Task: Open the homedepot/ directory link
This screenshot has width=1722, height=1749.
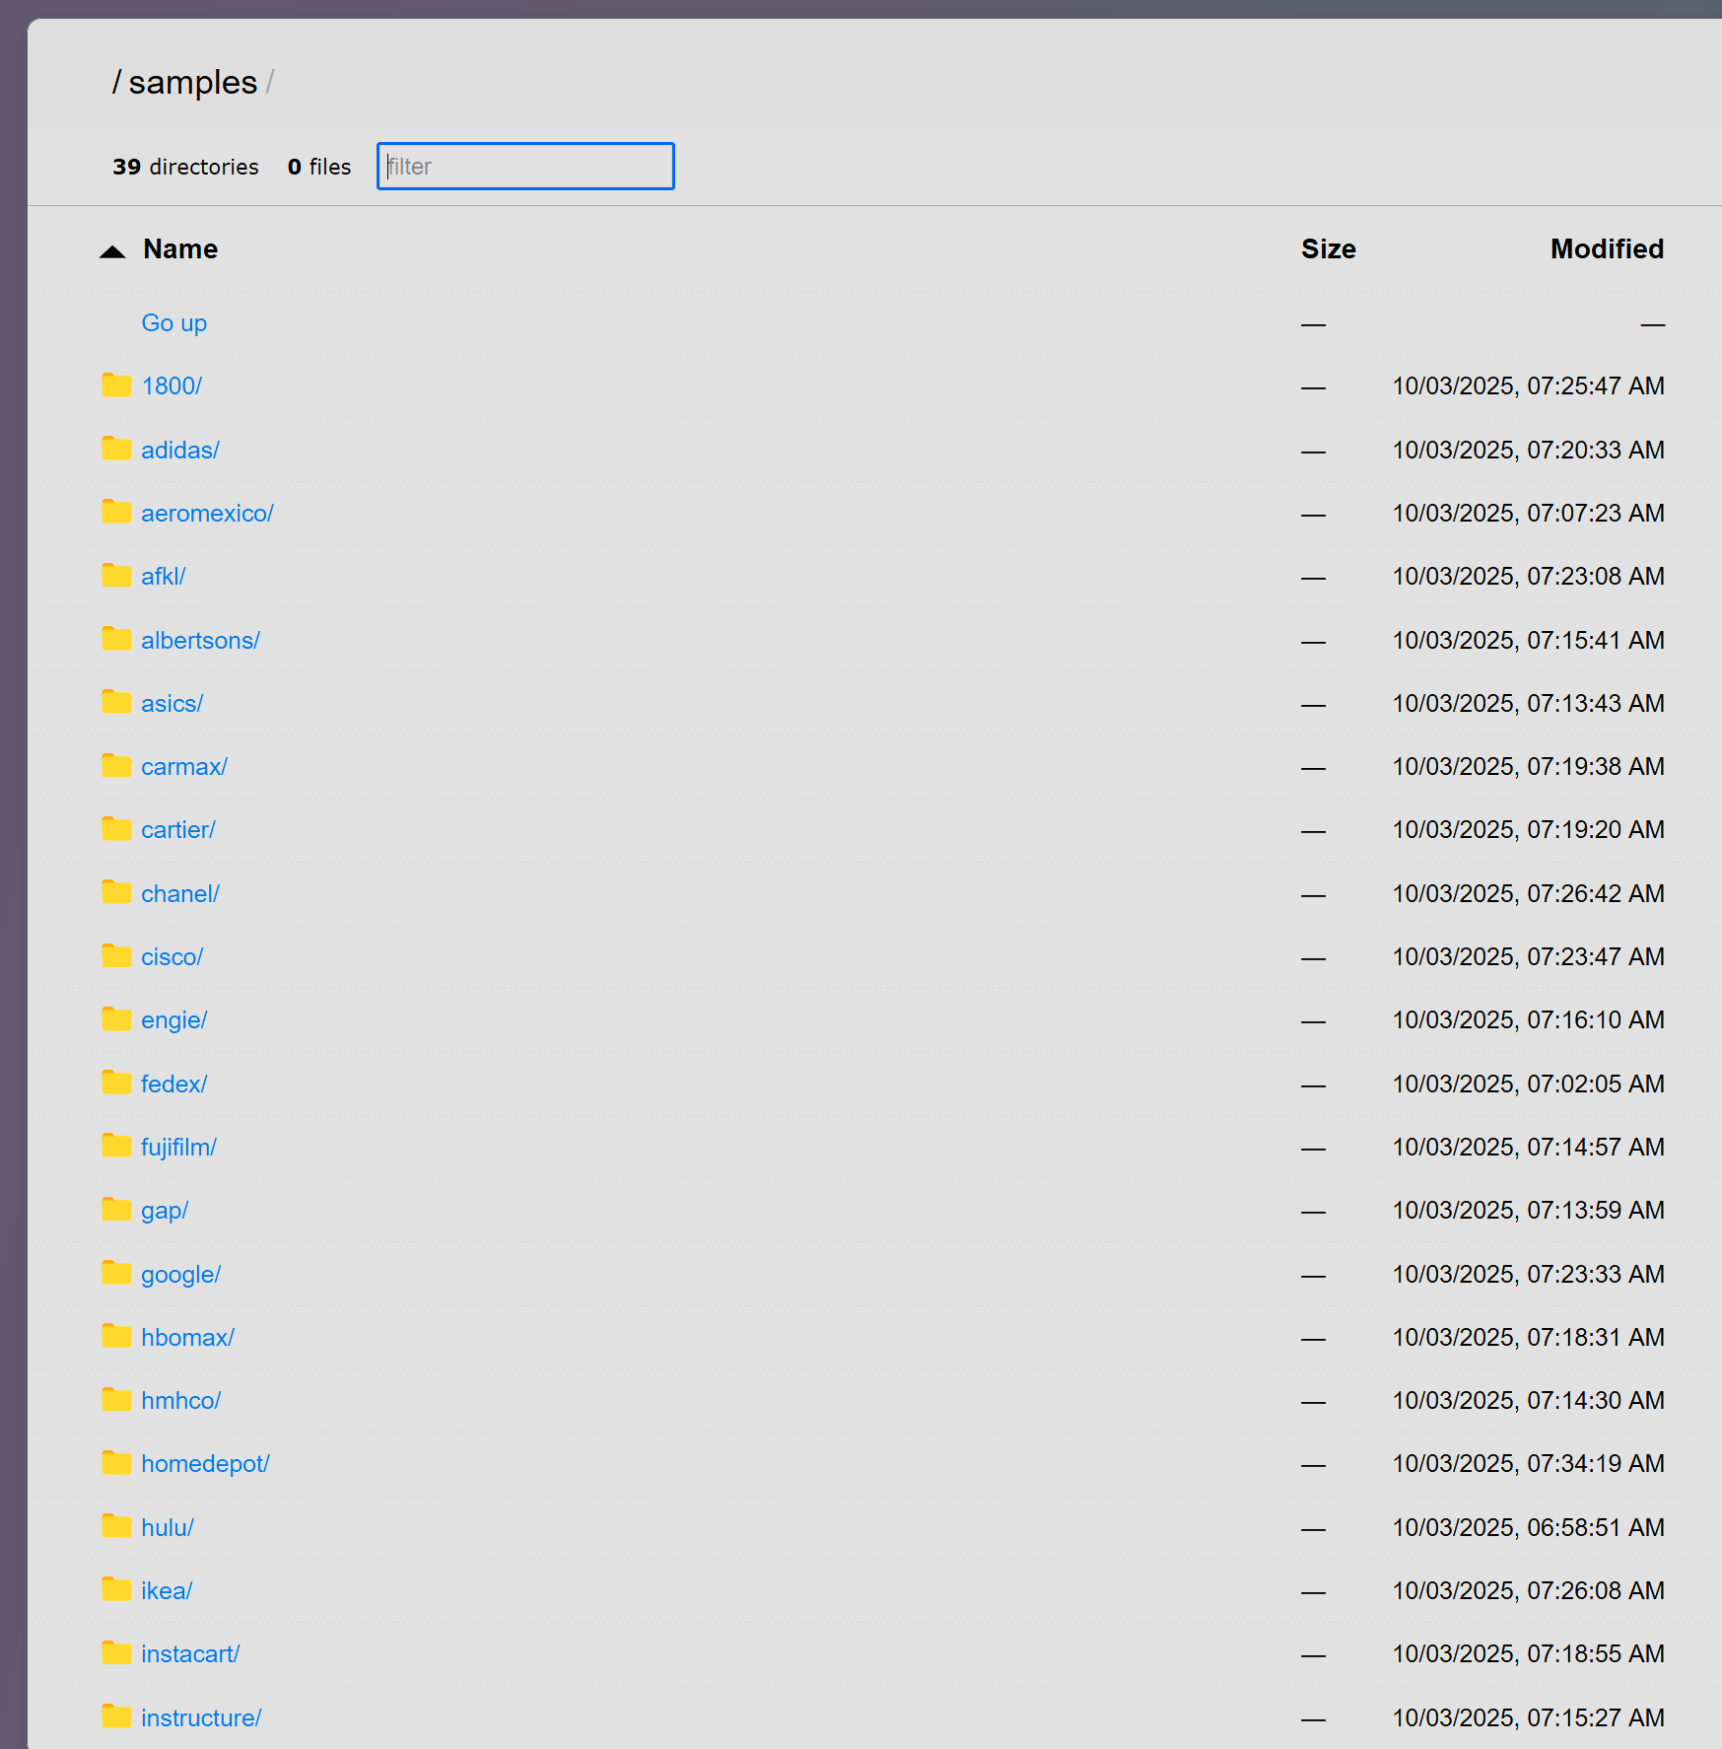Action: (205, 1464)
